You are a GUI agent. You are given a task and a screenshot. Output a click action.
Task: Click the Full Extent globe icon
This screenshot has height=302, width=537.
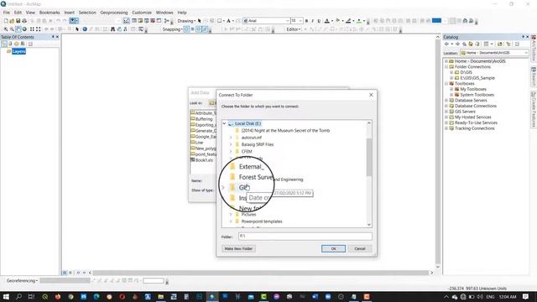tap(24, 29)
